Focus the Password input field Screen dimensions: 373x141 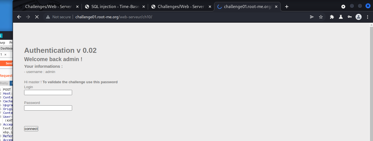(48, 108)
